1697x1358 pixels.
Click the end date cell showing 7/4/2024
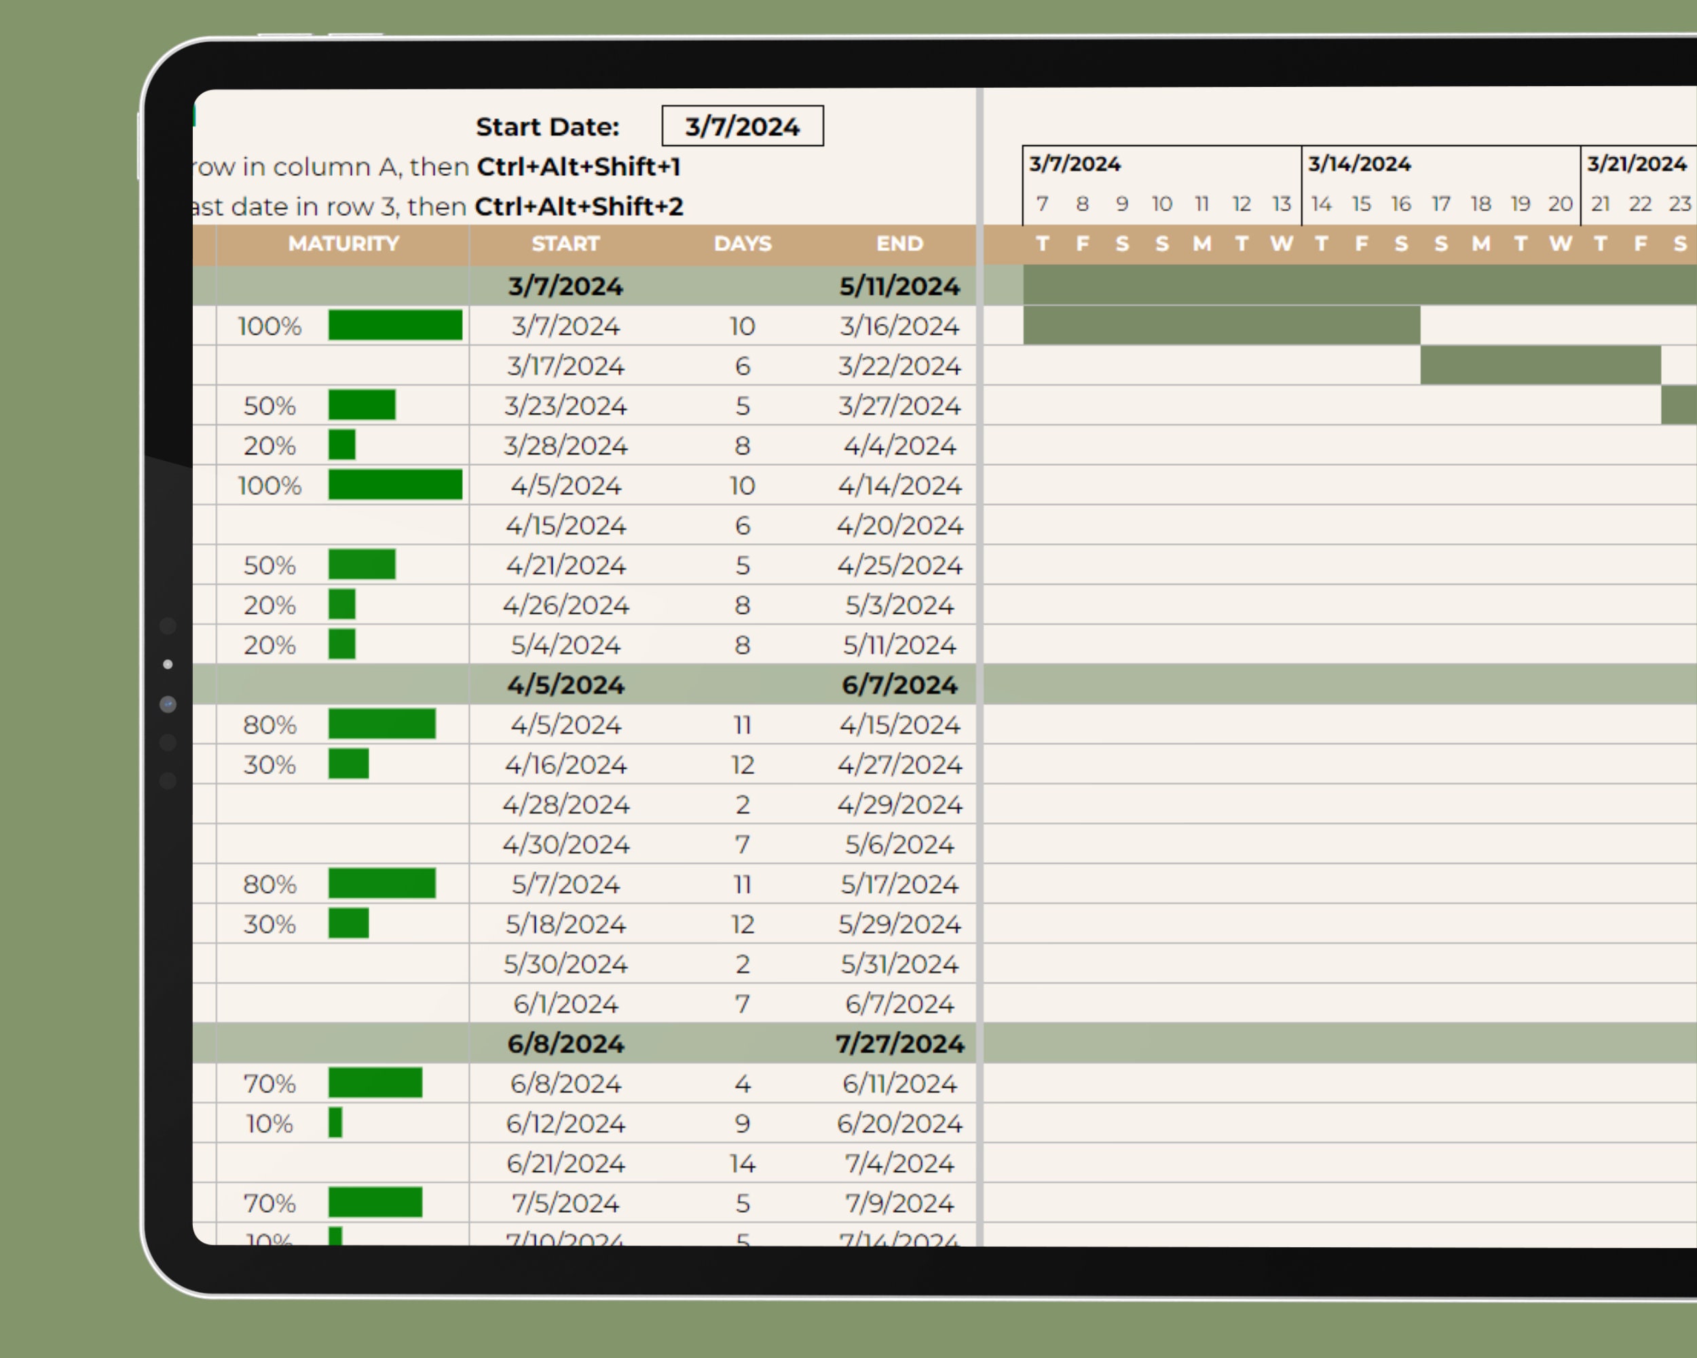pos(899,1162)
